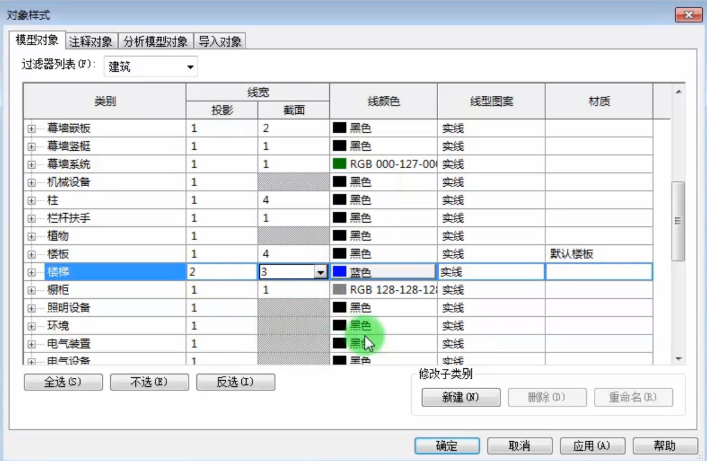Click the 反选 button
The image size is (707, 461).
pos(235,382)
